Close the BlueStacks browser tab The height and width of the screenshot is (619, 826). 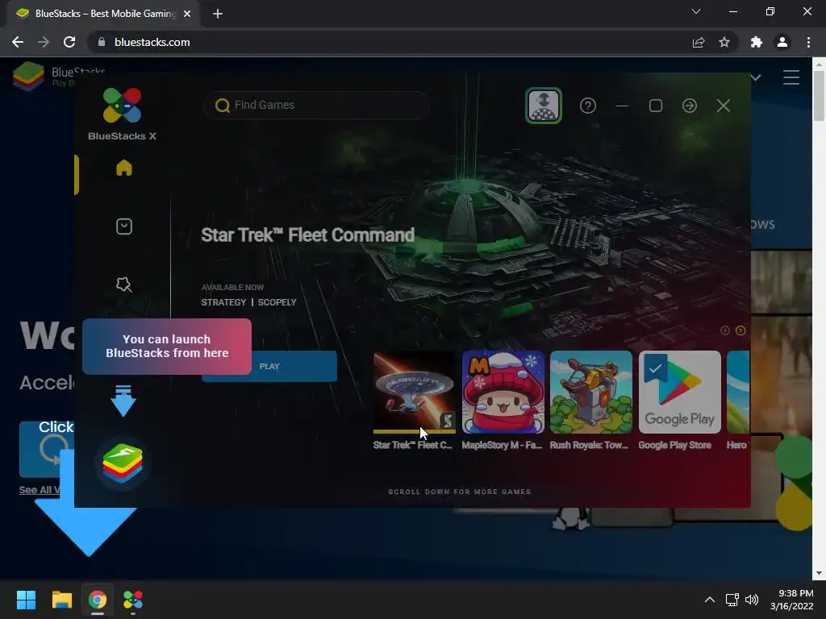pyautogui.click(x=187, y=14)
